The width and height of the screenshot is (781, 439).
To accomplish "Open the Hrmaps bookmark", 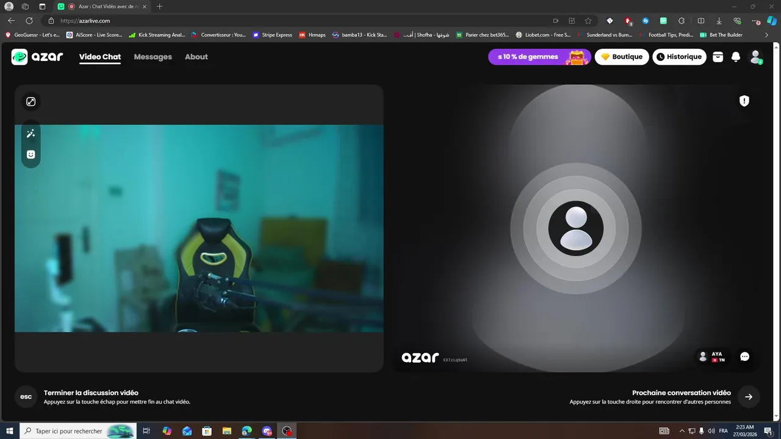I will (312, 35).
